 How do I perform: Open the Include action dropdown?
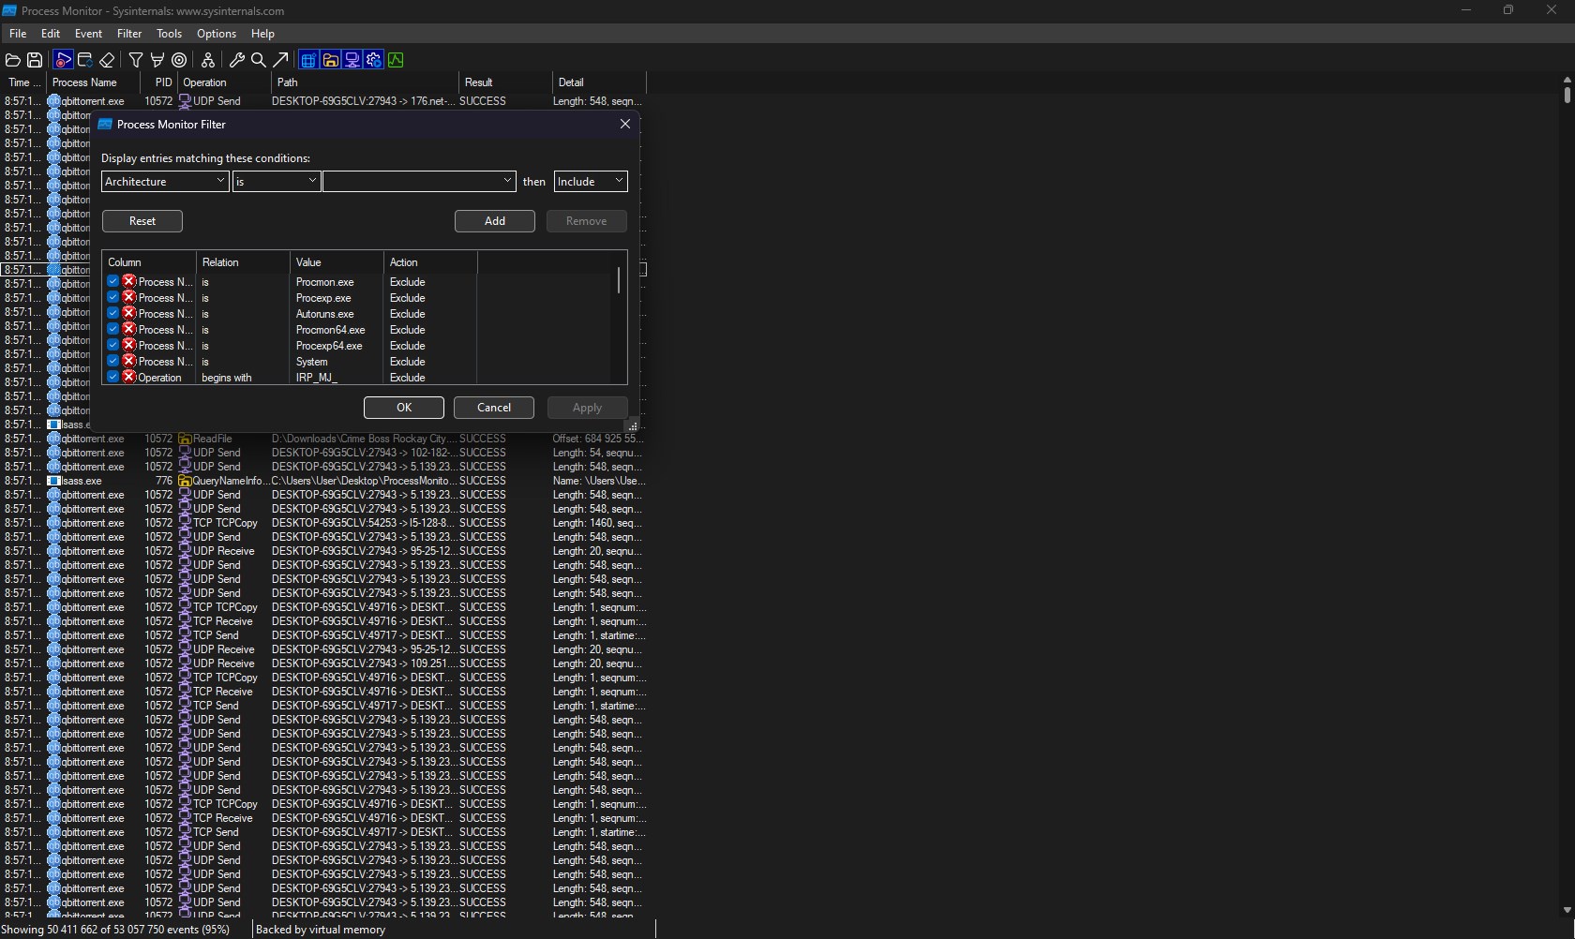591,181
